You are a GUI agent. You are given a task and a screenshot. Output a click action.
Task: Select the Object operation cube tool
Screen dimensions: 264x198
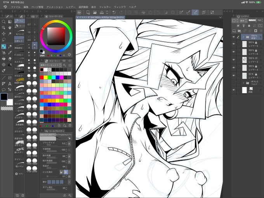3,28
